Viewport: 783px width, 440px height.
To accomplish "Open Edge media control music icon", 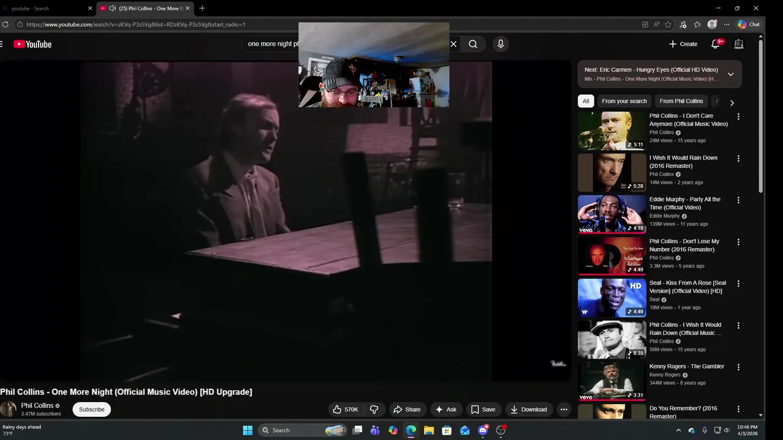I will click(x=683, y=24).
